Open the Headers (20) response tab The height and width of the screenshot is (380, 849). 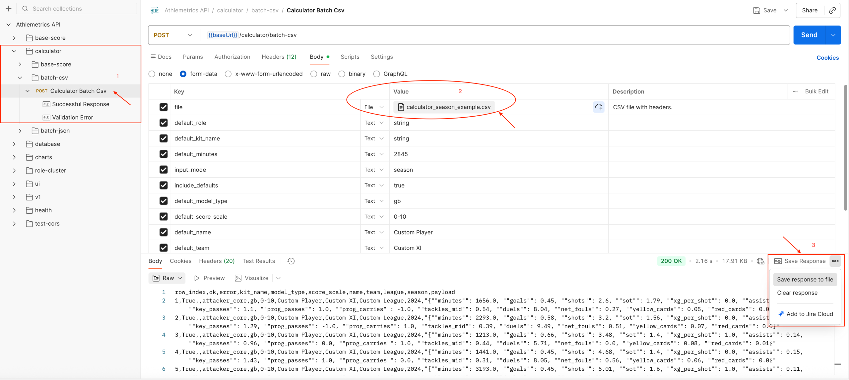pyautogui.click(x=216, y=261)
